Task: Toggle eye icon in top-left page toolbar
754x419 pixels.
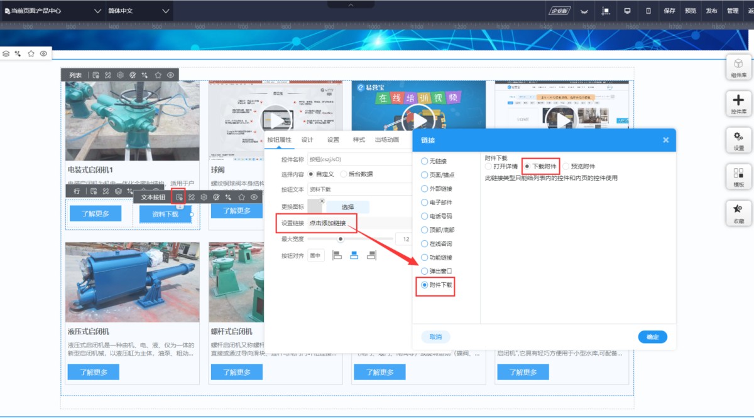Action: [43, 54]
